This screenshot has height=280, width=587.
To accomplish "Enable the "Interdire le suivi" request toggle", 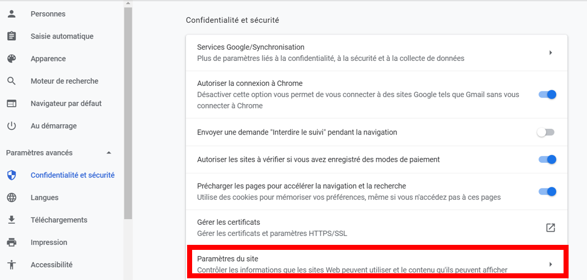I will (x=545, y=133).
